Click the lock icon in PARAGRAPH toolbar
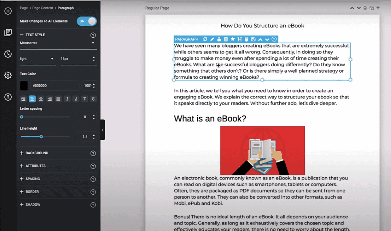Viewport: 391px width, 231px height. [x=219, y=39]
